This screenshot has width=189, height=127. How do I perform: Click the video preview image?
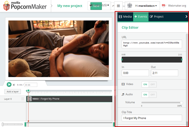[59, 49]
